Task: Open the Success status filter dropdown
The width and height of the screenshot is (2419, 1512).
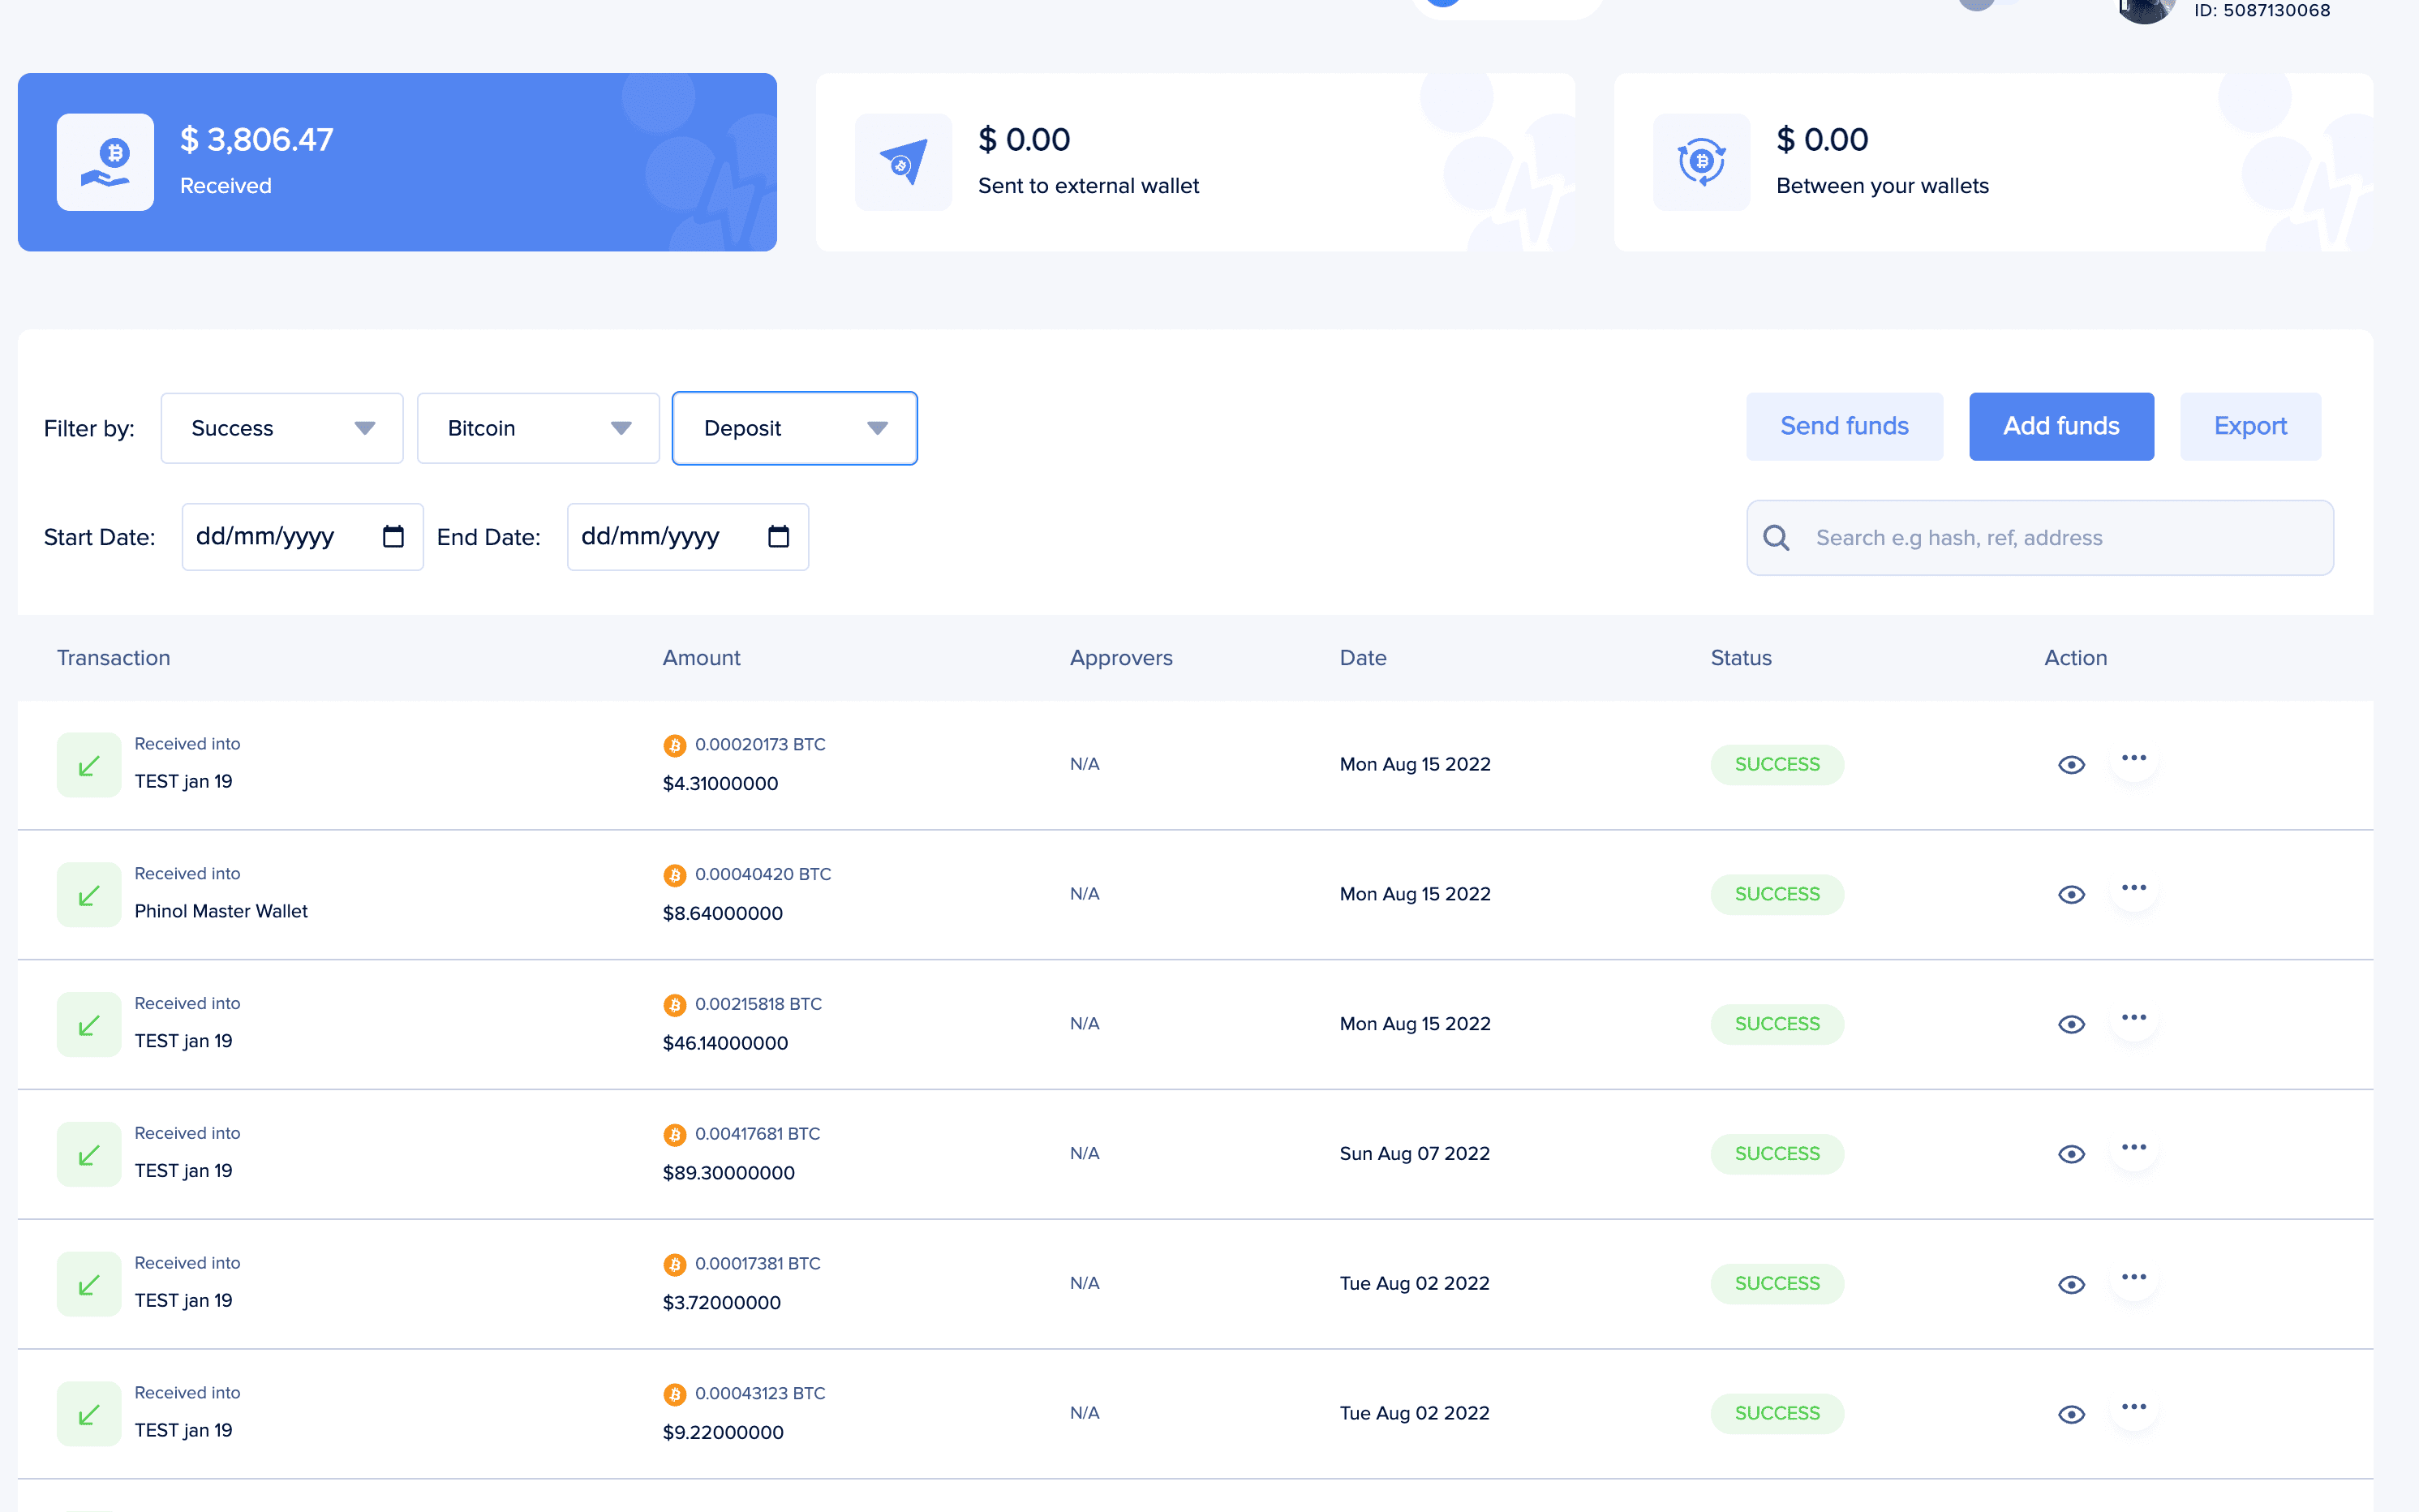Action: click(282, 428)
